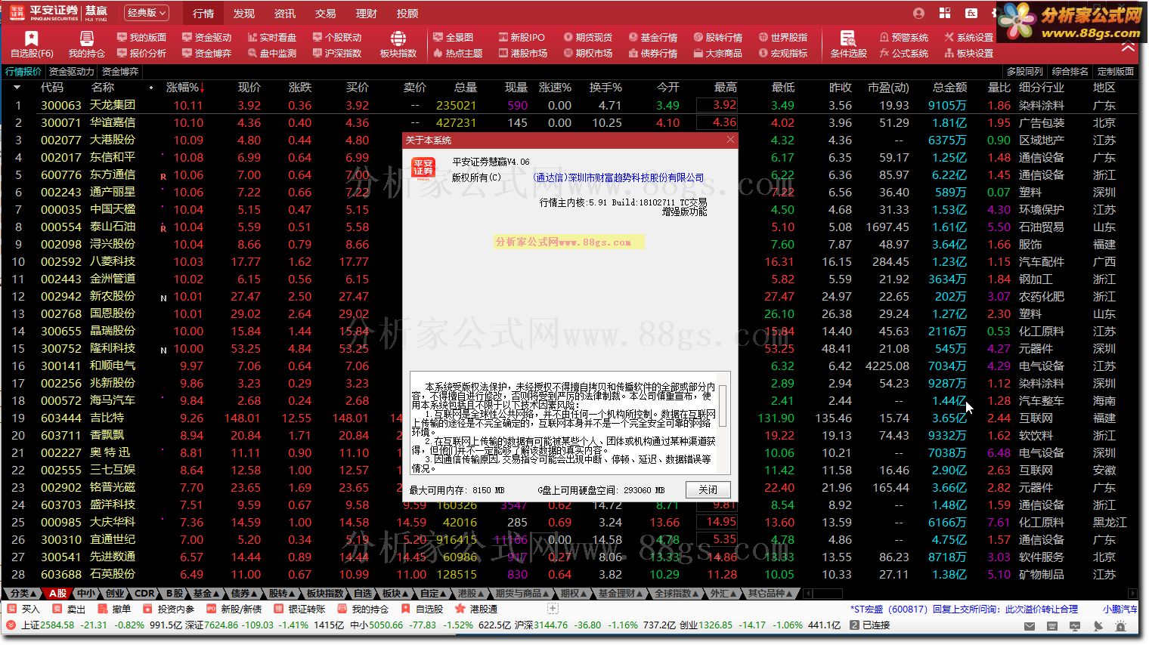Open 宏观指标 page

[782, 53]
